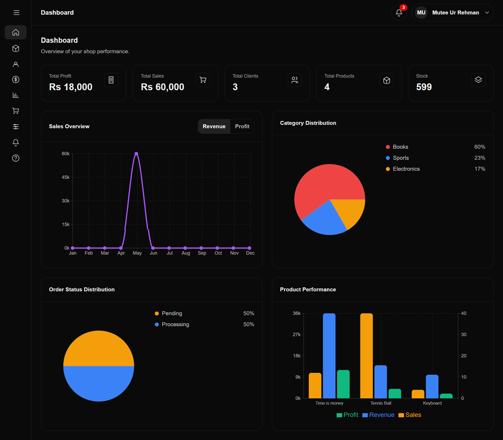Click the Mutee Ur Rehman user name
Viewport: 503px width, 440px height.
tap(456, 13)
